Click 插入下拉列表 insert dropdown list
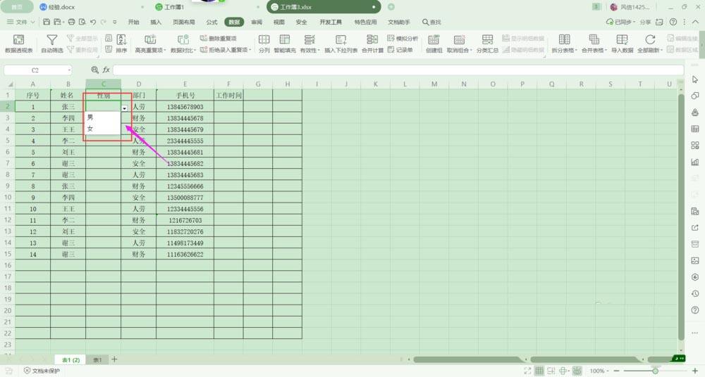The height and width of the screenshot is (377, 705). (x=341, y=44)
